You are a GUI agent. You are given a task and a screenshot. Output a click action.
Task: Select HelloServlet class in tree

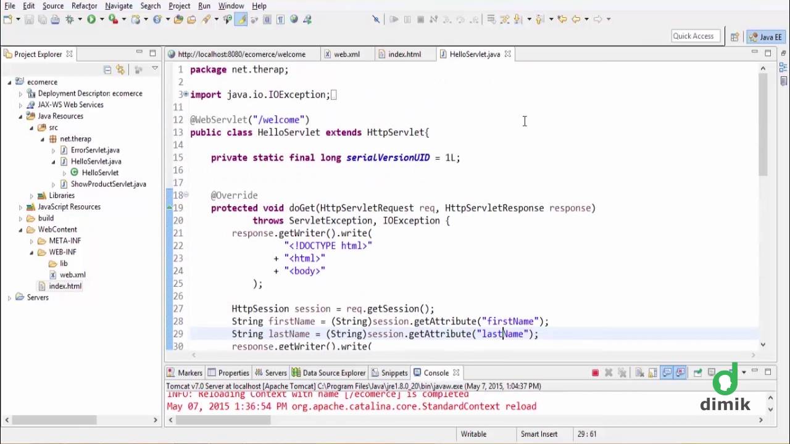100,173
